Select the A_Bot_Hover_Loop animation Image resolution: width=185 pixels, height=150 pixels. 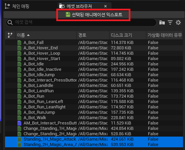[x=94, y=53]
